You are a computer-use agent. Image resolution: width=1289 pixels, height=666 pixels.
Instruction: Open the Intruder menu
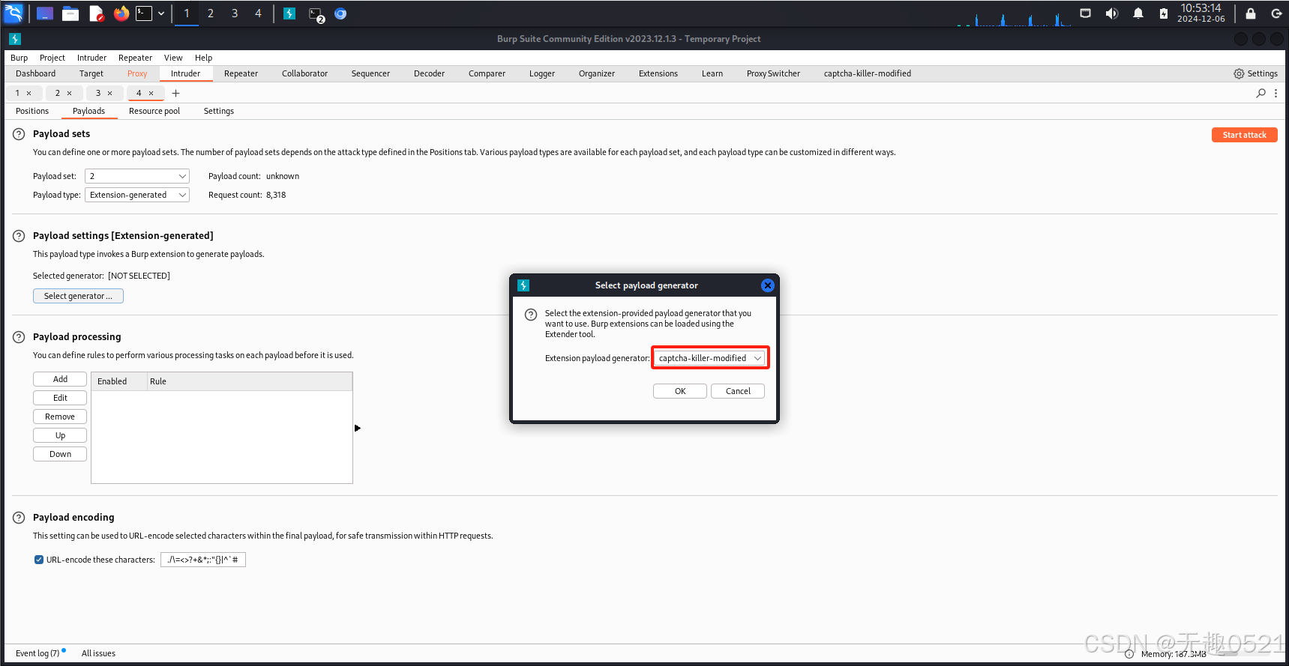point(91,58)
